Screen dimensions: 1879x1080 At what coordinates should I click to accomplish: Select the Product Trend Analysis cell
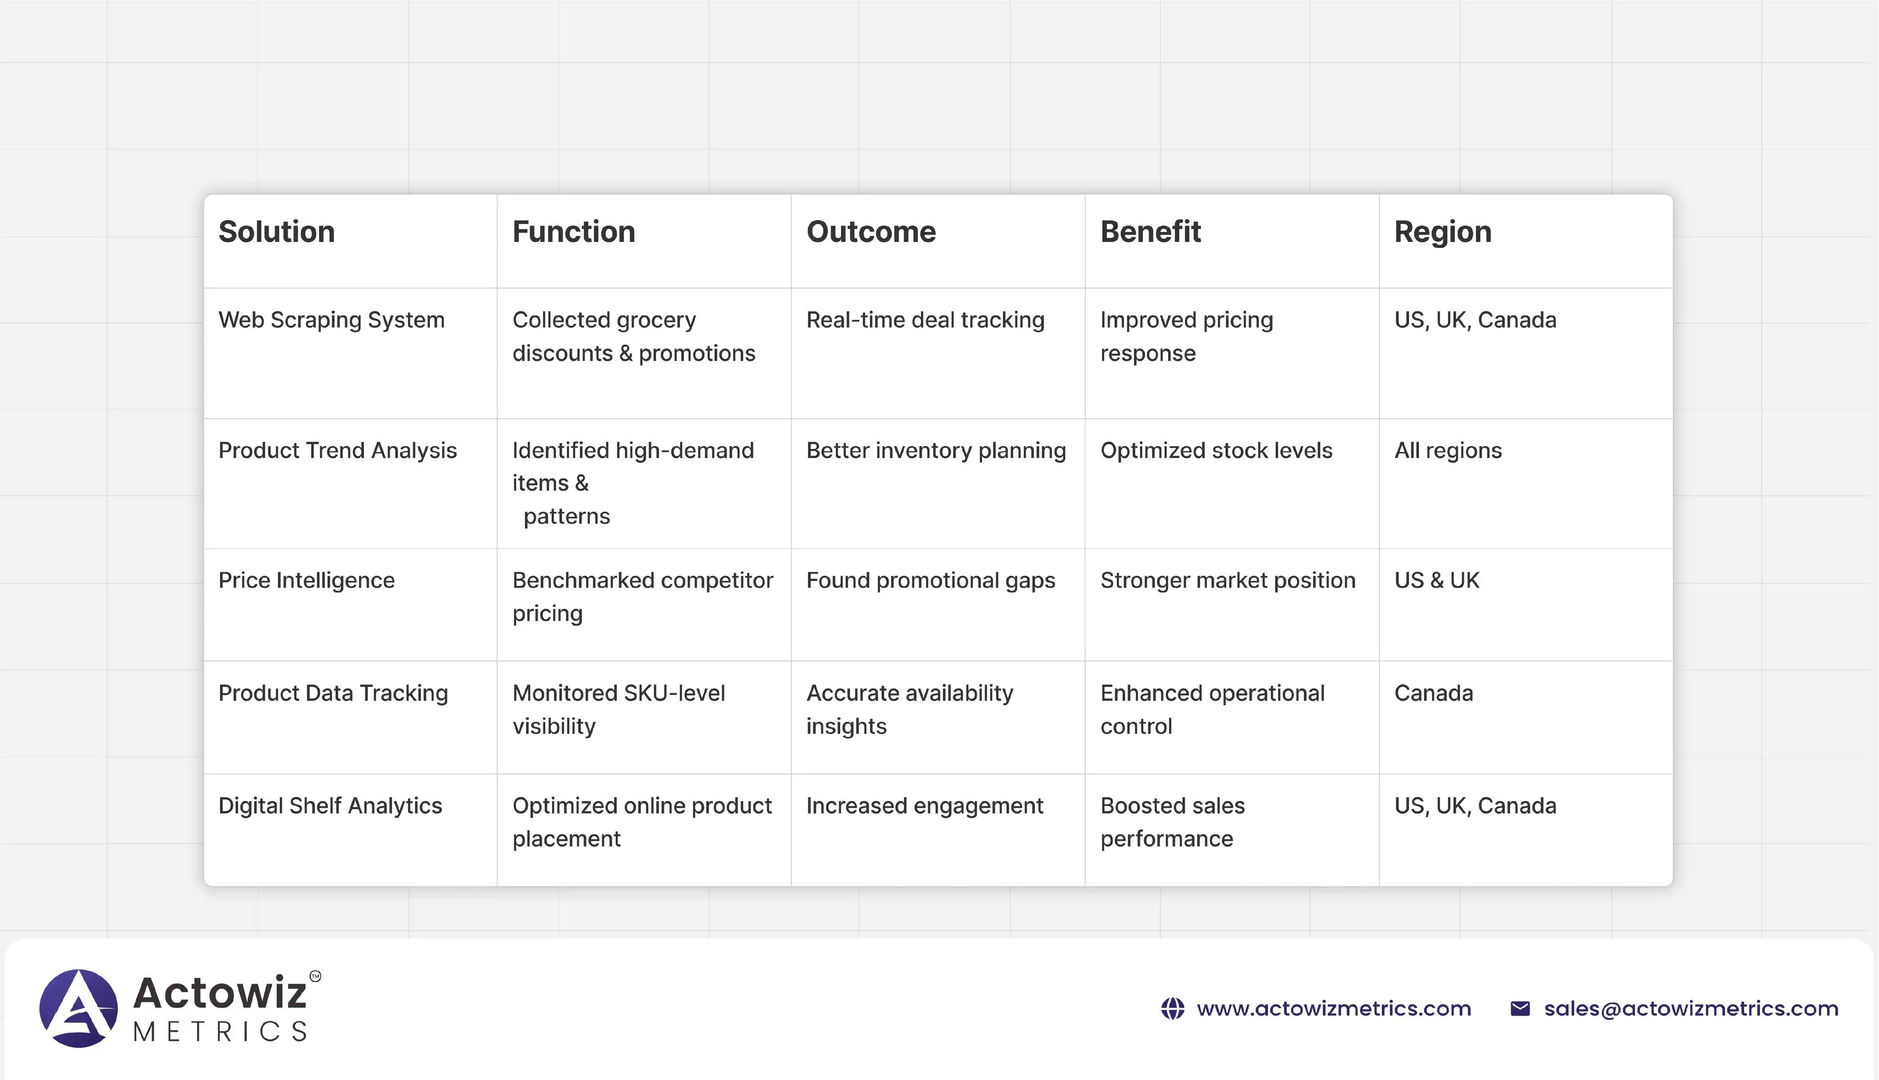pyautogui.click(x=338, y=450)
